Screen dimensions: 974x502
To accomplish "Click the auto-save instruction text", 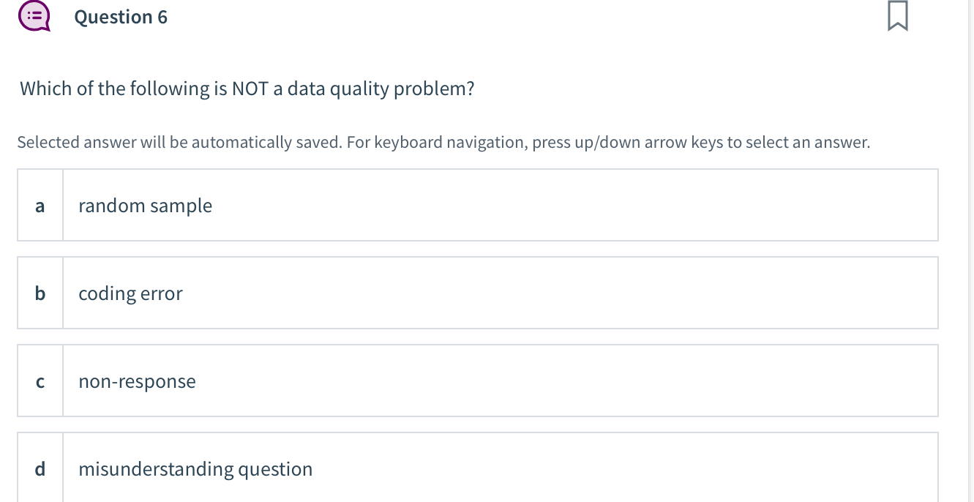I will [443, 142].
